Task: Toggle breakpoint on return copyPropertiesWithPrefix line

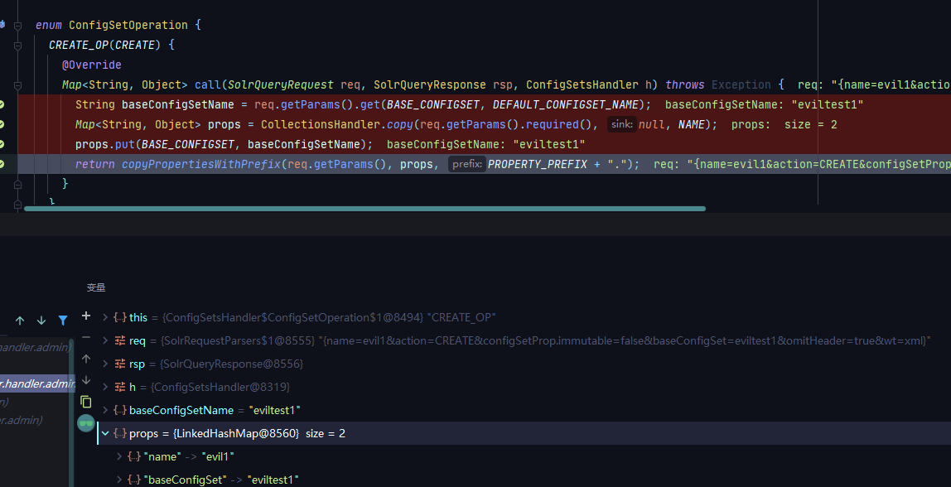Action: click(x=2, y=164)
